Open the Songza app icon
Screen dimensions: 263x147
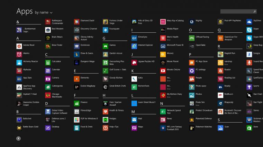pyautogui.click(x=249, y=54)
